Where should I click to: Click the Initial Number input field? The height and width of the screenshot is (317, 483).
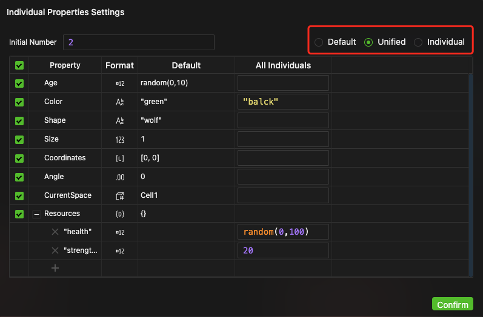tap(138, 42)
